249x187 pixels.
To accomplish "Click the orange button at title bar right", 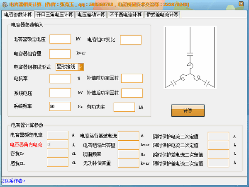I will tap(241, 4).
